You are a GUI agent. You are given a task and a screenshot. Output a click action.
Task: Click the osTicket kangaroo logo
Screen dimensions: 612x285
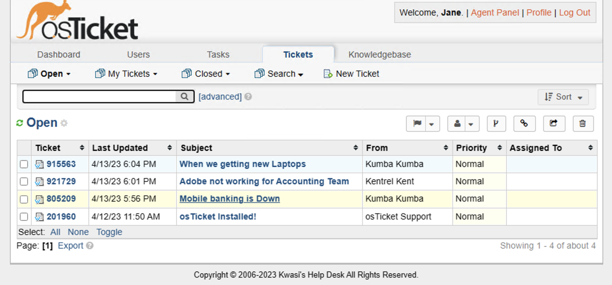77,20
